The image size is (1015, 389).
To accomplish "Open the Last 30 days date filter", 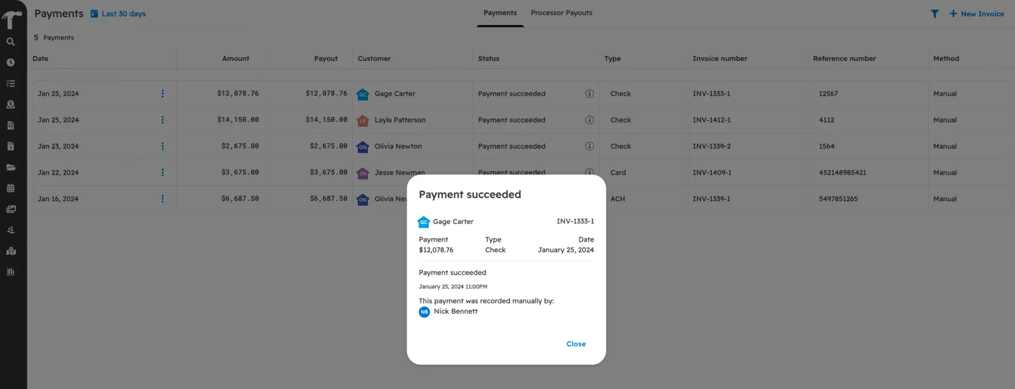I will [118, 13].
